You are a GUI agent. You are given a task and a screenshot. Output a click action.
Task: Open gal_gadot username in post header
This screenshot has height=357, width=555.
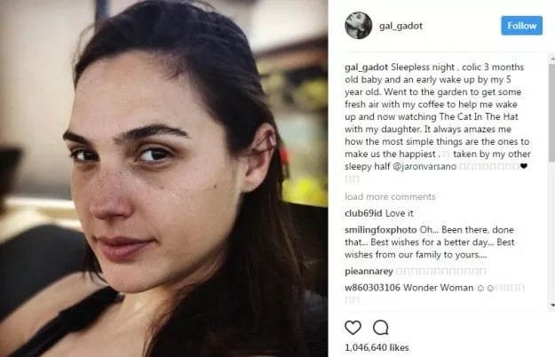[400, 26]
